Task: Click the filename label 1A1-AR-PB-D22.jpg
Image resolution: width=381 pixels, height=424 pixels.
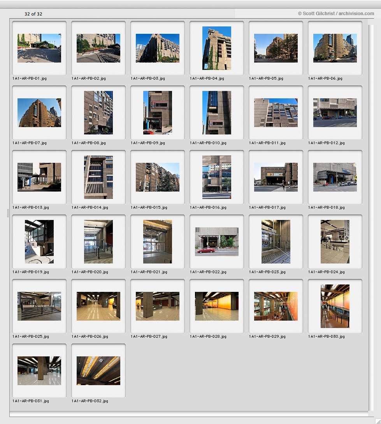Action: [x=208, y=272]
